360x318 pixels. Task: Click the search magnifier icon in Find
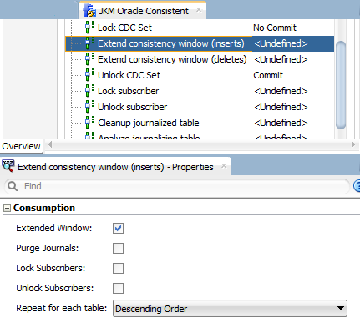(x=13, y=186)
